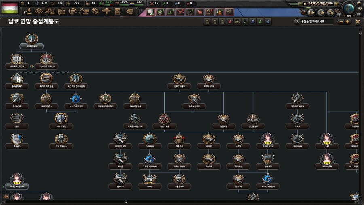Click the skull focus icon in bottom row
Viewport: 364px width, 205px height.
coord(179,179)
